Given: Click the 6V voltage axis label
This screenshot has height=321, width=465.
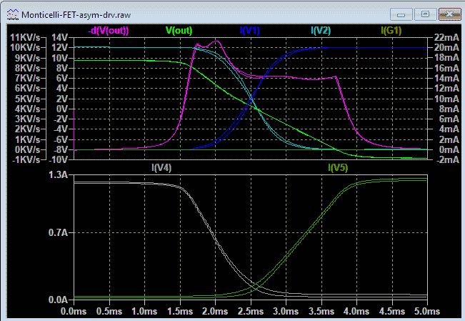Looking at the screenshot, I should (62, 78).
